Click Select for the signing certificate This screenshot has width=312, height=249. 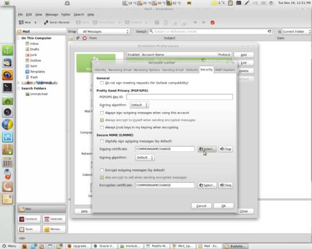click(207, 149)
